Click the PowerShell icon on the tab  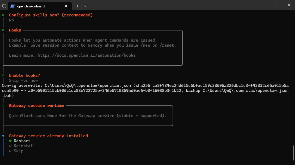pos(12,6)
